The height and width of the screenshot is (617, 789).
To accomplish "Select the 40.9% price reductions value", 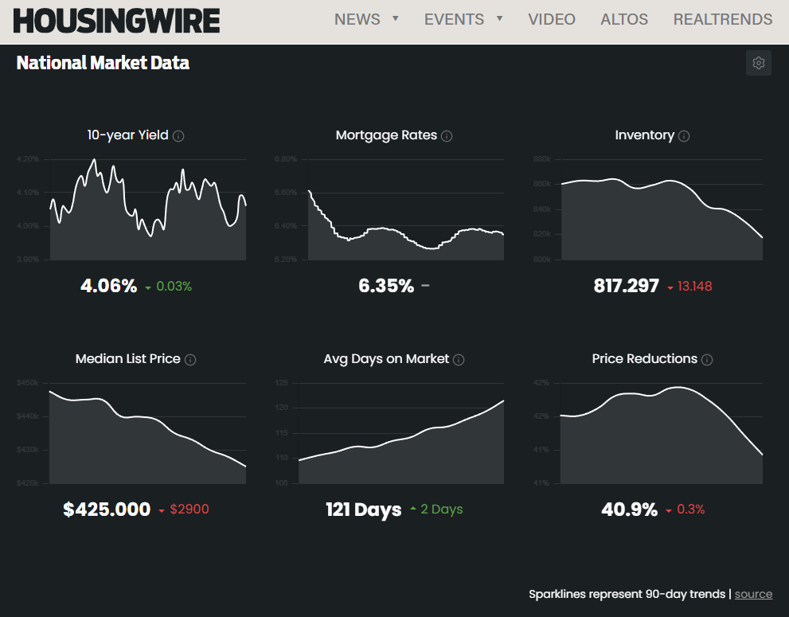I will coord(630,510).
